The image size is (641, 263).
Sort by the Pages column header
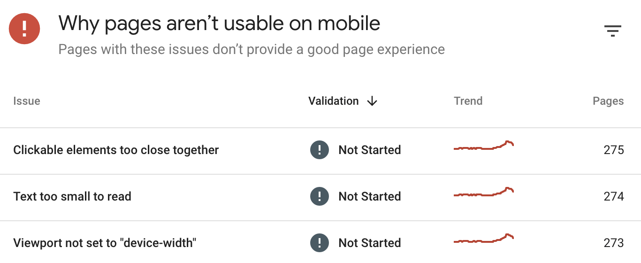[x=608, y=101]
